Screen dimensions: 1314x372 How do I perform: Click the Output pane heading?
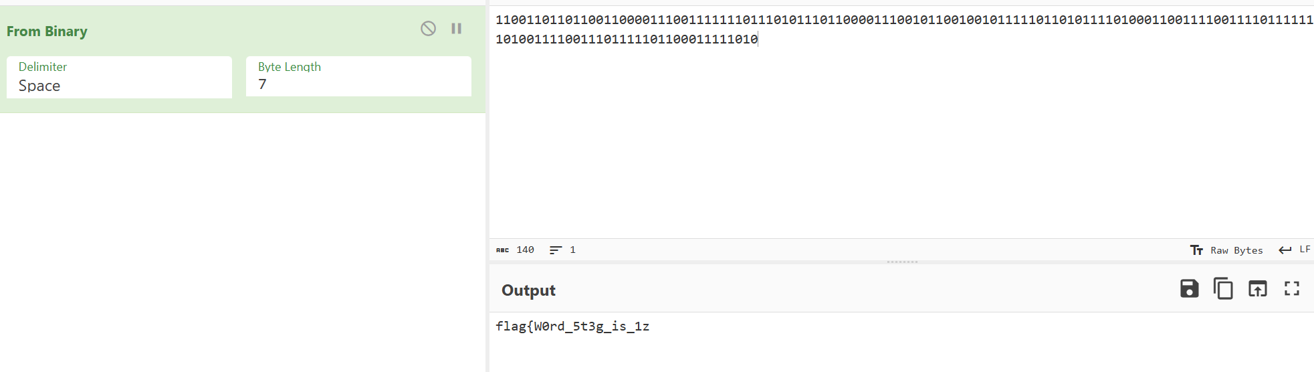point(528,290)
